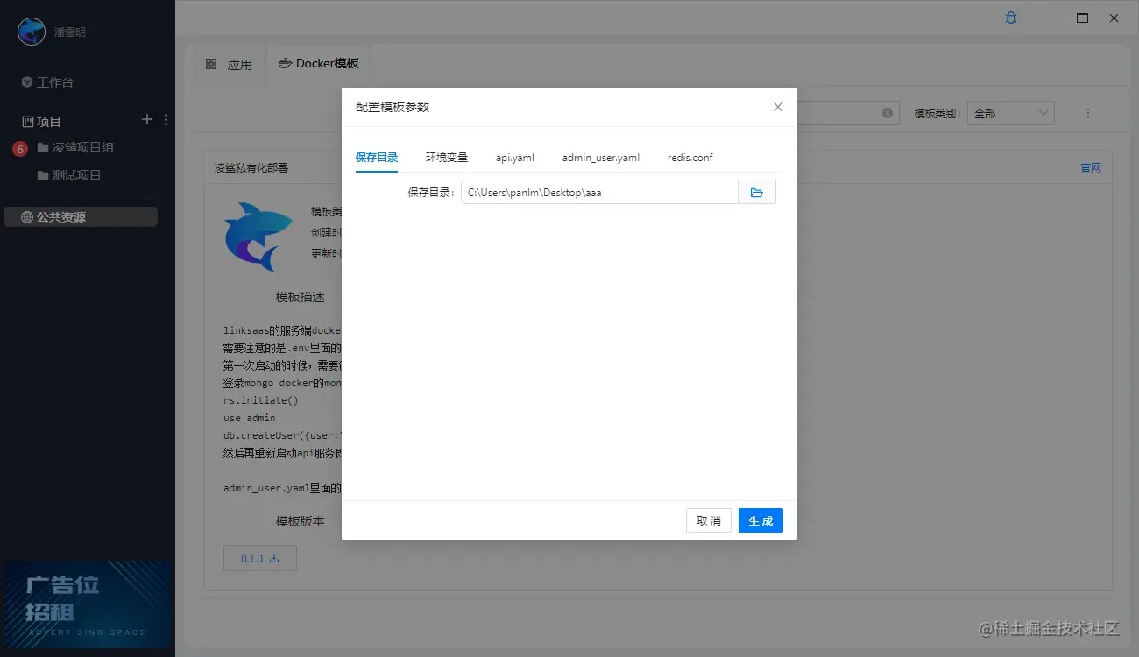This screenshot has width=1139, height=657.
Task: Clear the search box with its x icon
Action: [886, 112]
